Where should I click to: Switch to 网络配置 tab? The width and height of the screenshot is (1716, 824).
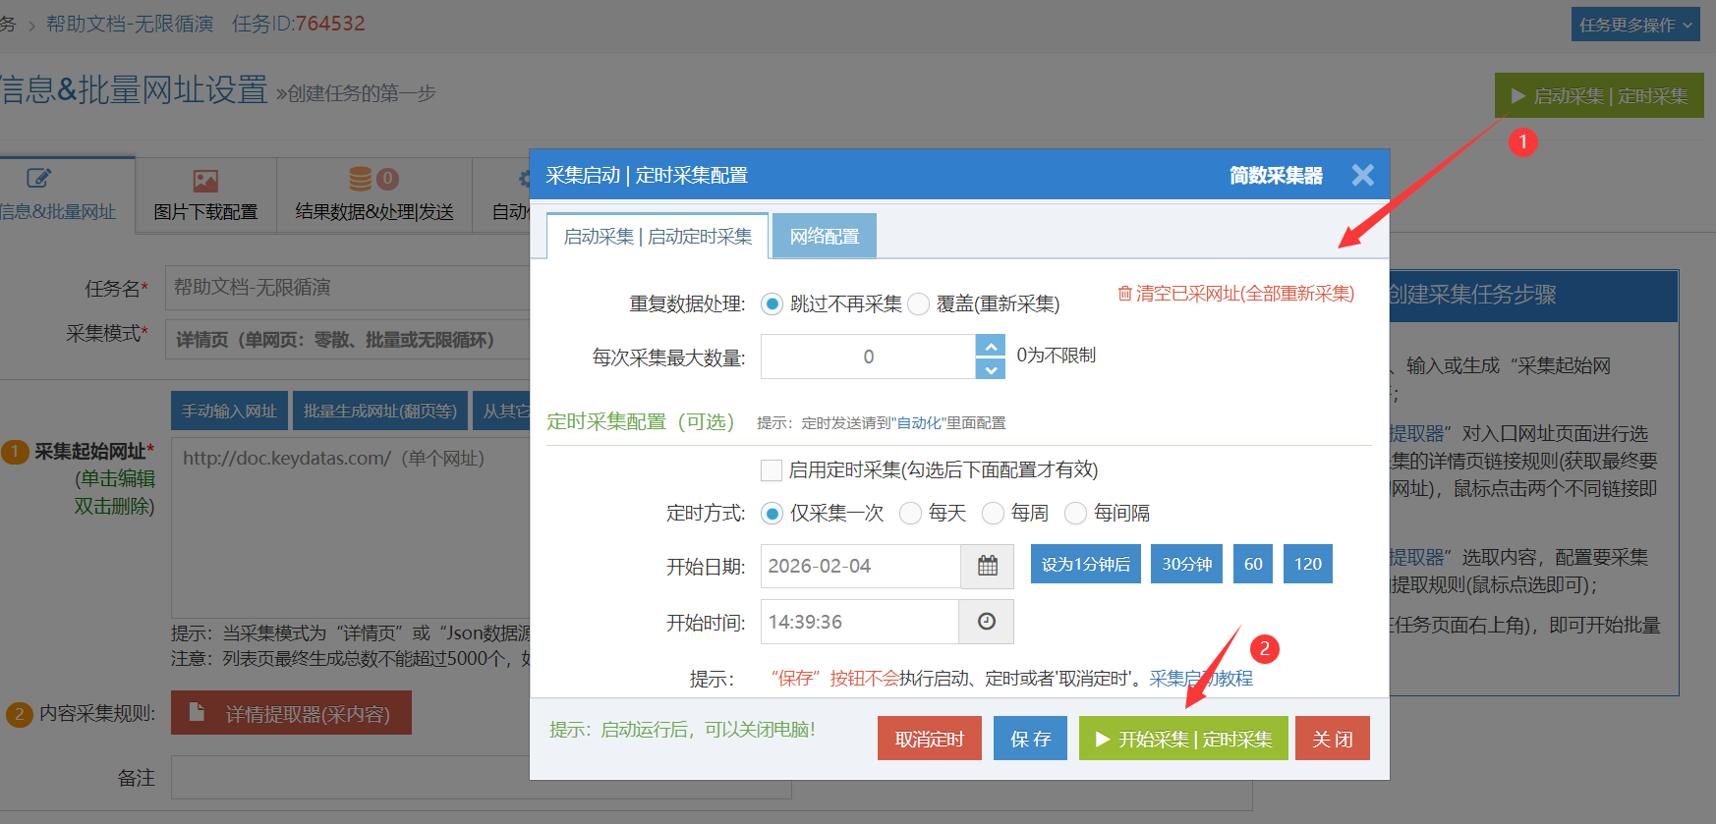825,236
